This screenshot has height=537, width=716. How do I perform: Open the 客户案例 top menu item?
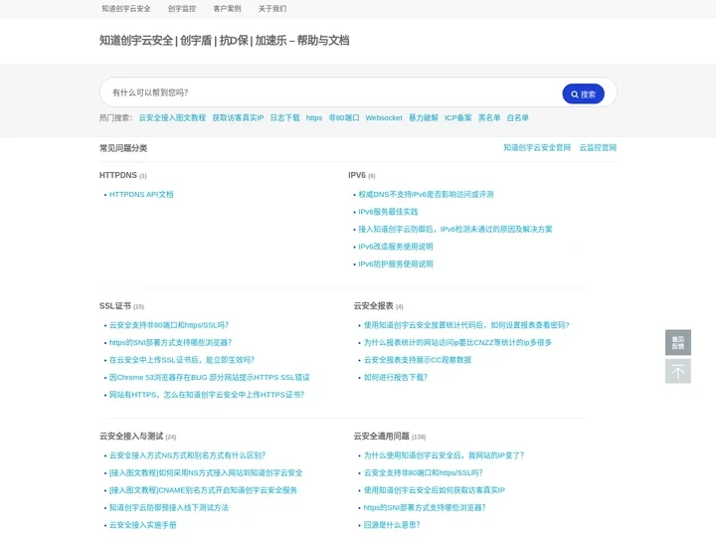(227, 9)
